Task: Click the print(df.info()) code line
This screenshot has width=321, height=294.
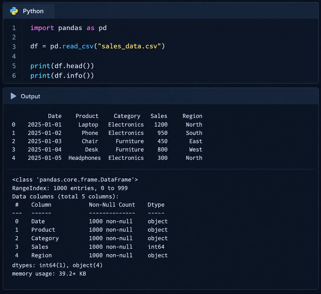Action: point(62,76)
